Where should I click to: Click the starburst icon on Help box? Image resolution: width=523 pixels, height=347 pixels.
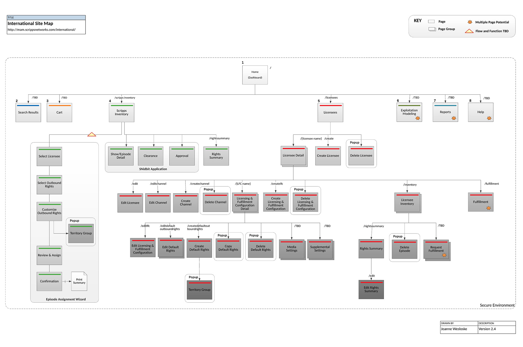click(x=489, y=118)
